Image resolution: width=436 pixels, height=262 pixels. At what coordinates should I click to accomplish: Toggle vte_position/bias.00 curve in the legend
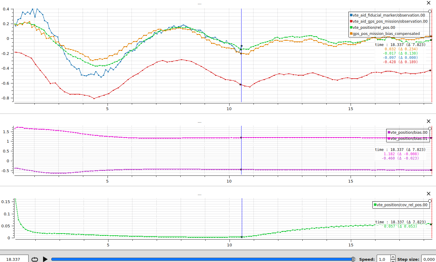point(407,133)
